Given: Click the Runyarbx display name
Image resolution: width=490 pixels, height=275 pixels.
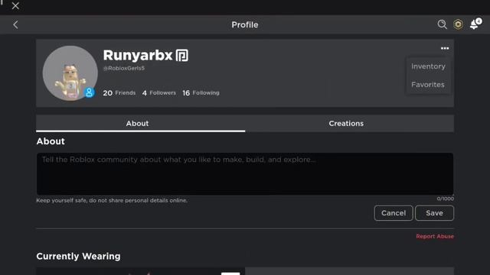Looking at the screenshot, I should [x=138, y=55].
